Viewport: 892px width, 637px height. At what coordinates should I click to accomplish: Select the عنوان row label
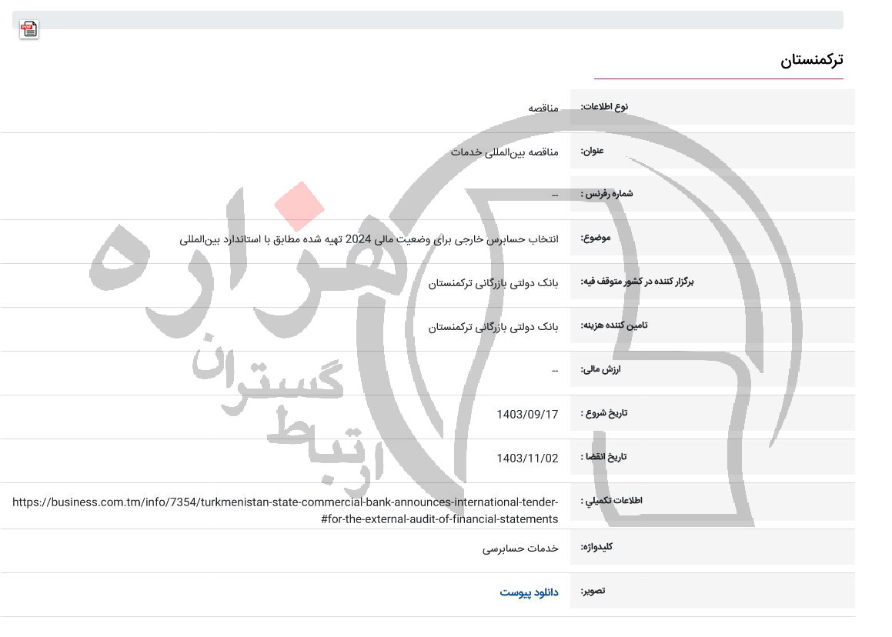[592, 151]
